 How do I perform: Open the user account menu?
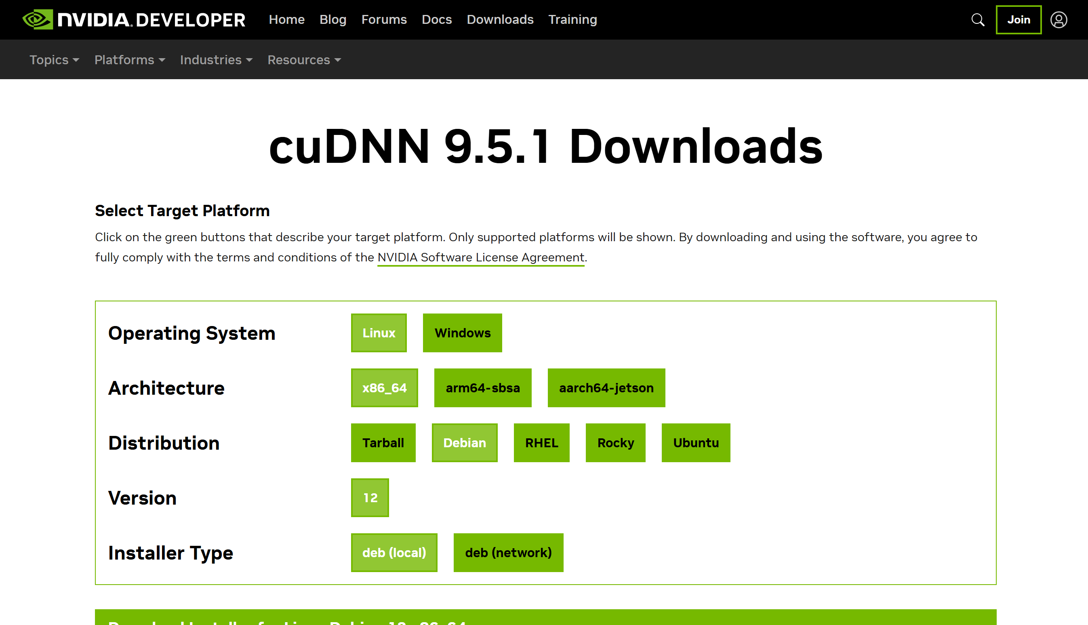point(1059,19)
